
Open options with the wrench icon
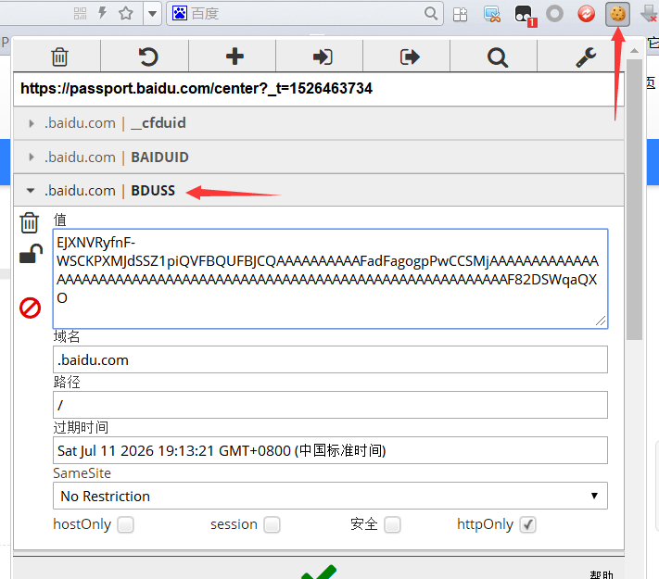tap(585, 57)
